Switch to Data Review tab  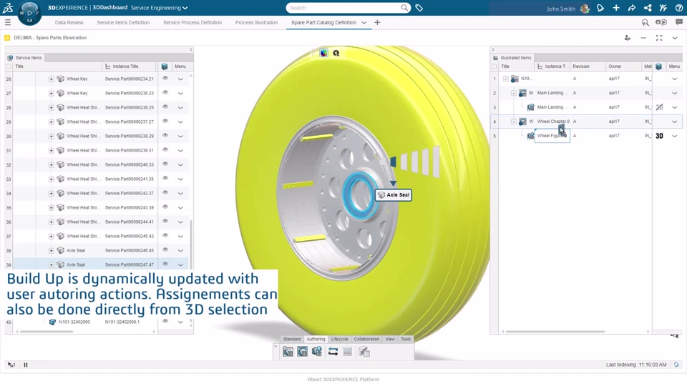click(69, 23)
